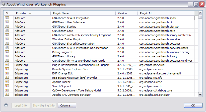Click plug-in id com.adacore.gnatbench.ui
This screenshot has height=112, width=206.
pyautogui.click(x=156, y=22)
